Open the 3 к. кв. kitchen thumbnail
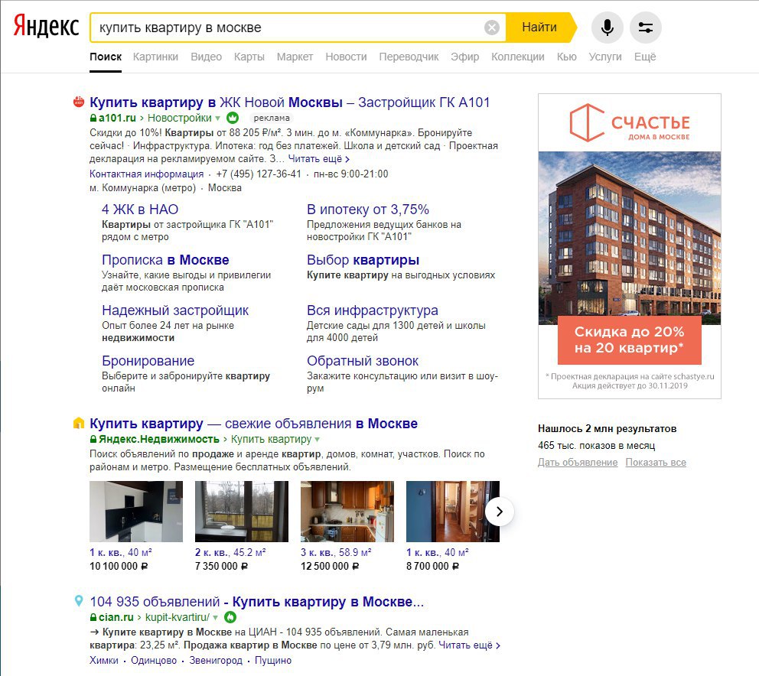Screen dimensions: 759x676 [x=347, y=512]
